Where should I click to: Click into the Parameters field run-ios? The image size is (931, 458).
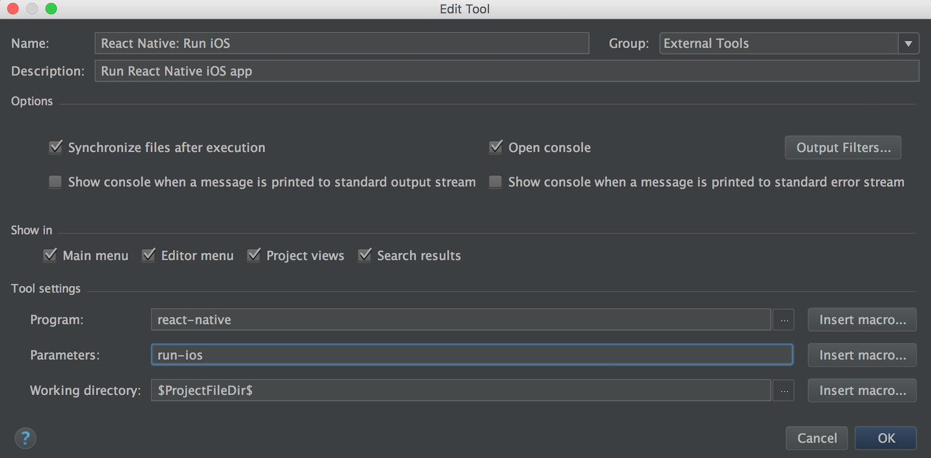(472, 355)
